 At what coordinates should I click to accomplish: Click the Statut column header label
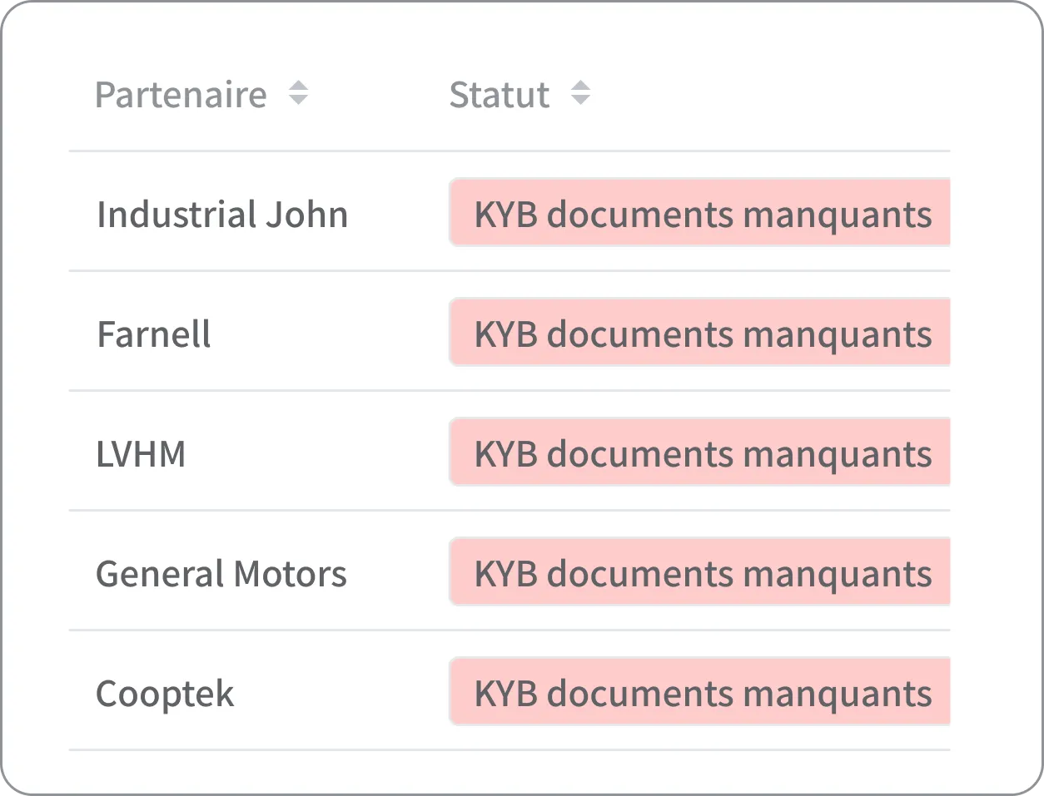coord(499,95)
